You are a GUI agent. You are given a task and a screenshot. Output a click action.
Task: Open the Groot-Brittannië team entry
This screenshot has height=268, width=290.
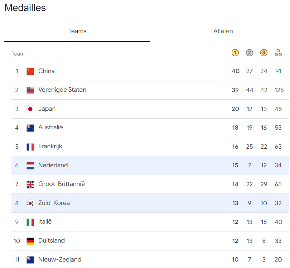62,184
